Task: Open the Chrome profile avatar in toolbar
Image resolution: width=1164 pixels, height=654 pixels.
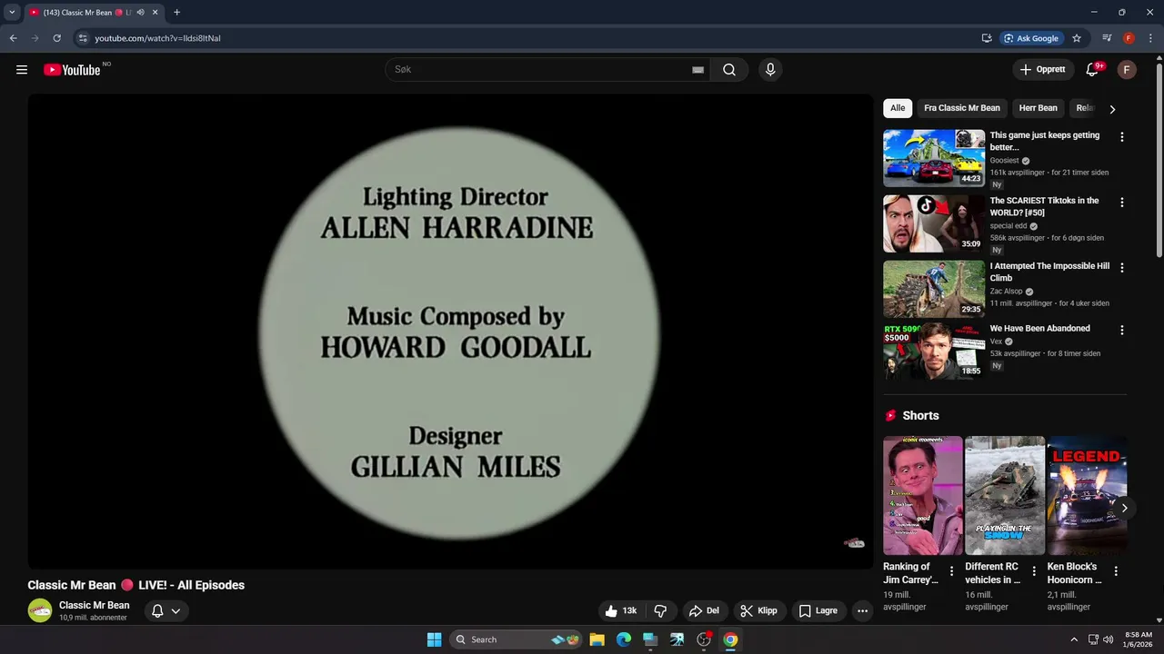Action: 1129,38
